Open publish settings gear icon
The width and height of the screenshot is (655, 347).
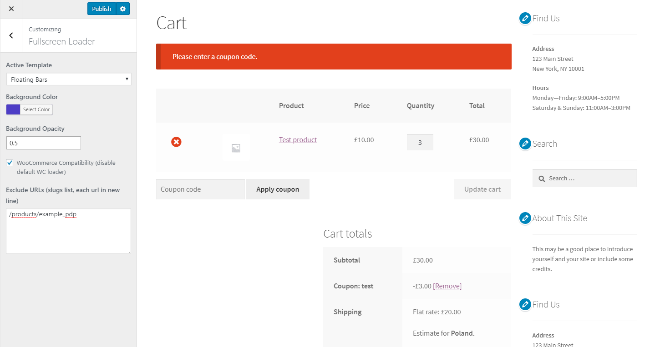click(x=123, y=9)
